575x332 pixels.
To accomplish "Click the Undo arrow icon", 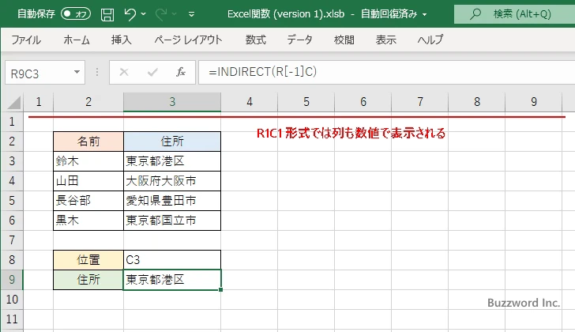I will [130, 14].
